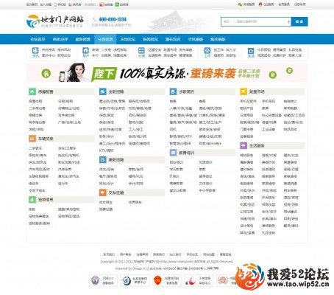This screenshot has height=295, width=334.
Task: Select the orange heart 交友征婚 icon
Action: tap(103, 192)
